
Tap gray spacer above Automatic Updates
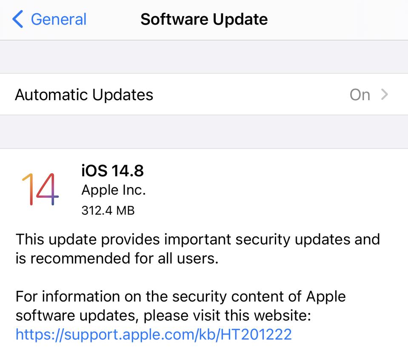204,57
